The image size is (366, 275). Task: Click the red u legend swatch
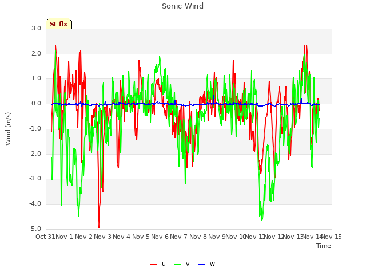click(154, 265)
